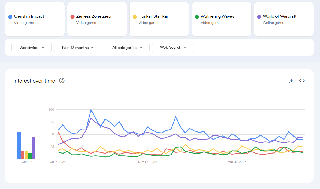Click the Mar 30, 2025 axis date

(237, 162)
